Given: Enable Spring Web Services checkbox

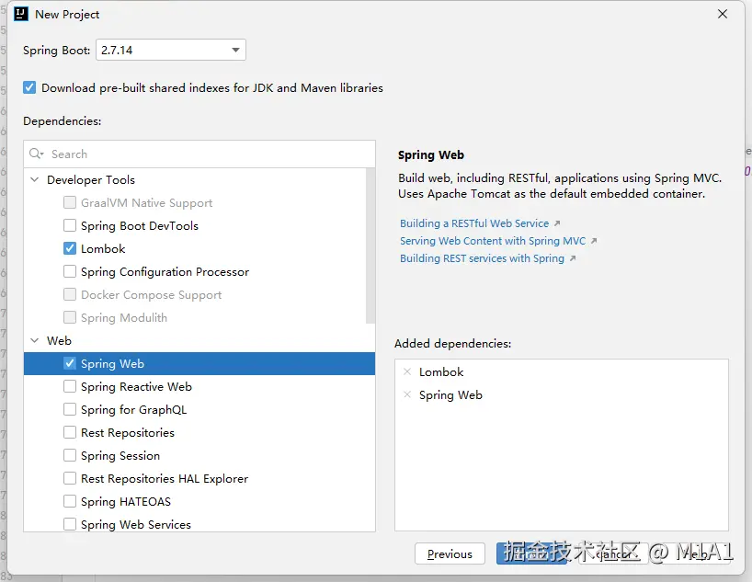Looking at the screenshot, I should click(x=70, y=524).
